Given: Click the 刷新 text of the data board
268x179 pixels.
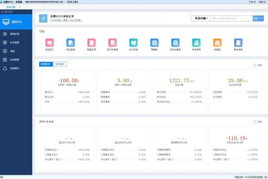Looking at the screenshot, I should 260,65.
